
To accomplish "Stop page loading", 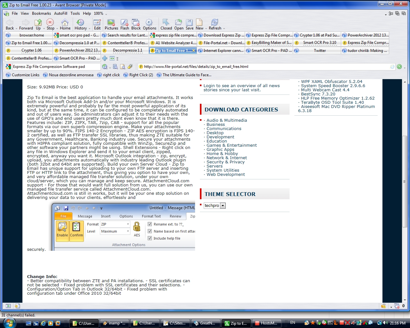I will pyautogui.click(x=50, y=22).
